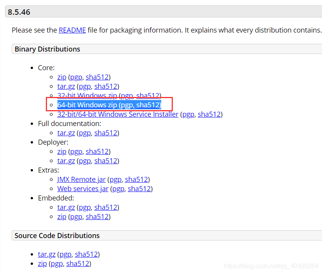The height and width of the screenshot is (273, 322).
Task: Download the Deployer zip
Action: tap(62, 152)
